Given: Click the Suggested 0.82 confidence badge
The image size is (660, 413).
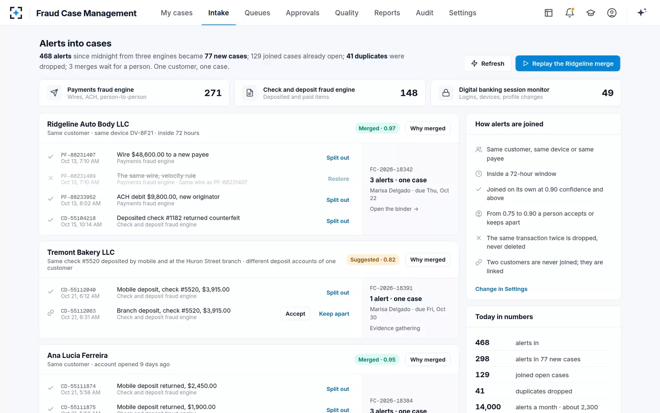Looking at the screenshot, I should 373,260.
